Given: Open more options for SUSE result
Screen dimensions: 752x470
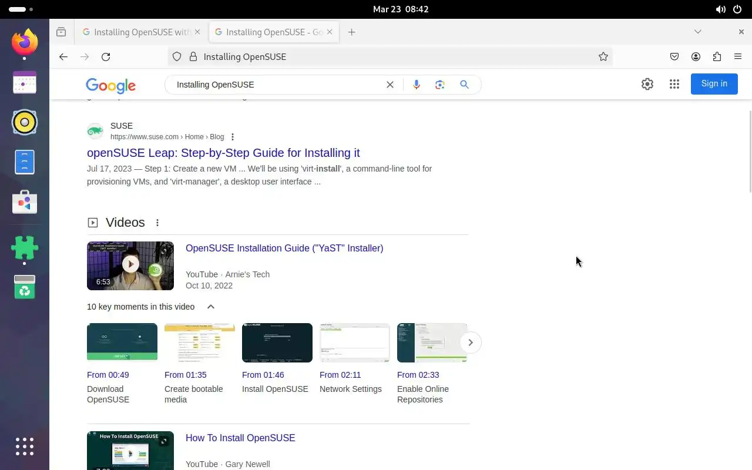Looking at the screenshot, I should [x=233, y=137].
